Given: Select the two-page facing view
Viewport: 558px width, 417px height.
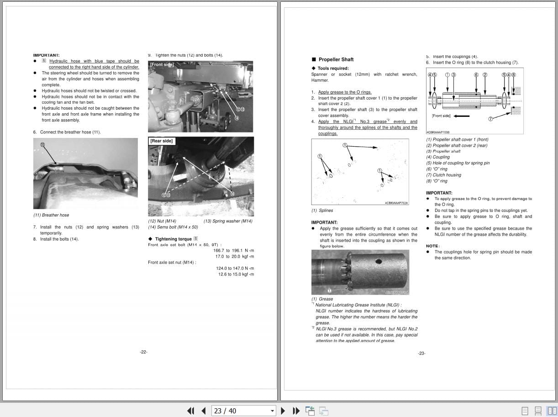Looking at the screenshot, I should (552, 411).
